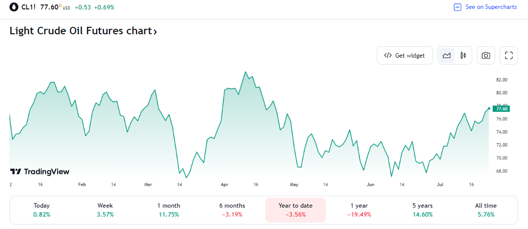Take a chart snapshot with camera icon
The width and height of the screenshot is (528, 229).
(x=486, y=56)
